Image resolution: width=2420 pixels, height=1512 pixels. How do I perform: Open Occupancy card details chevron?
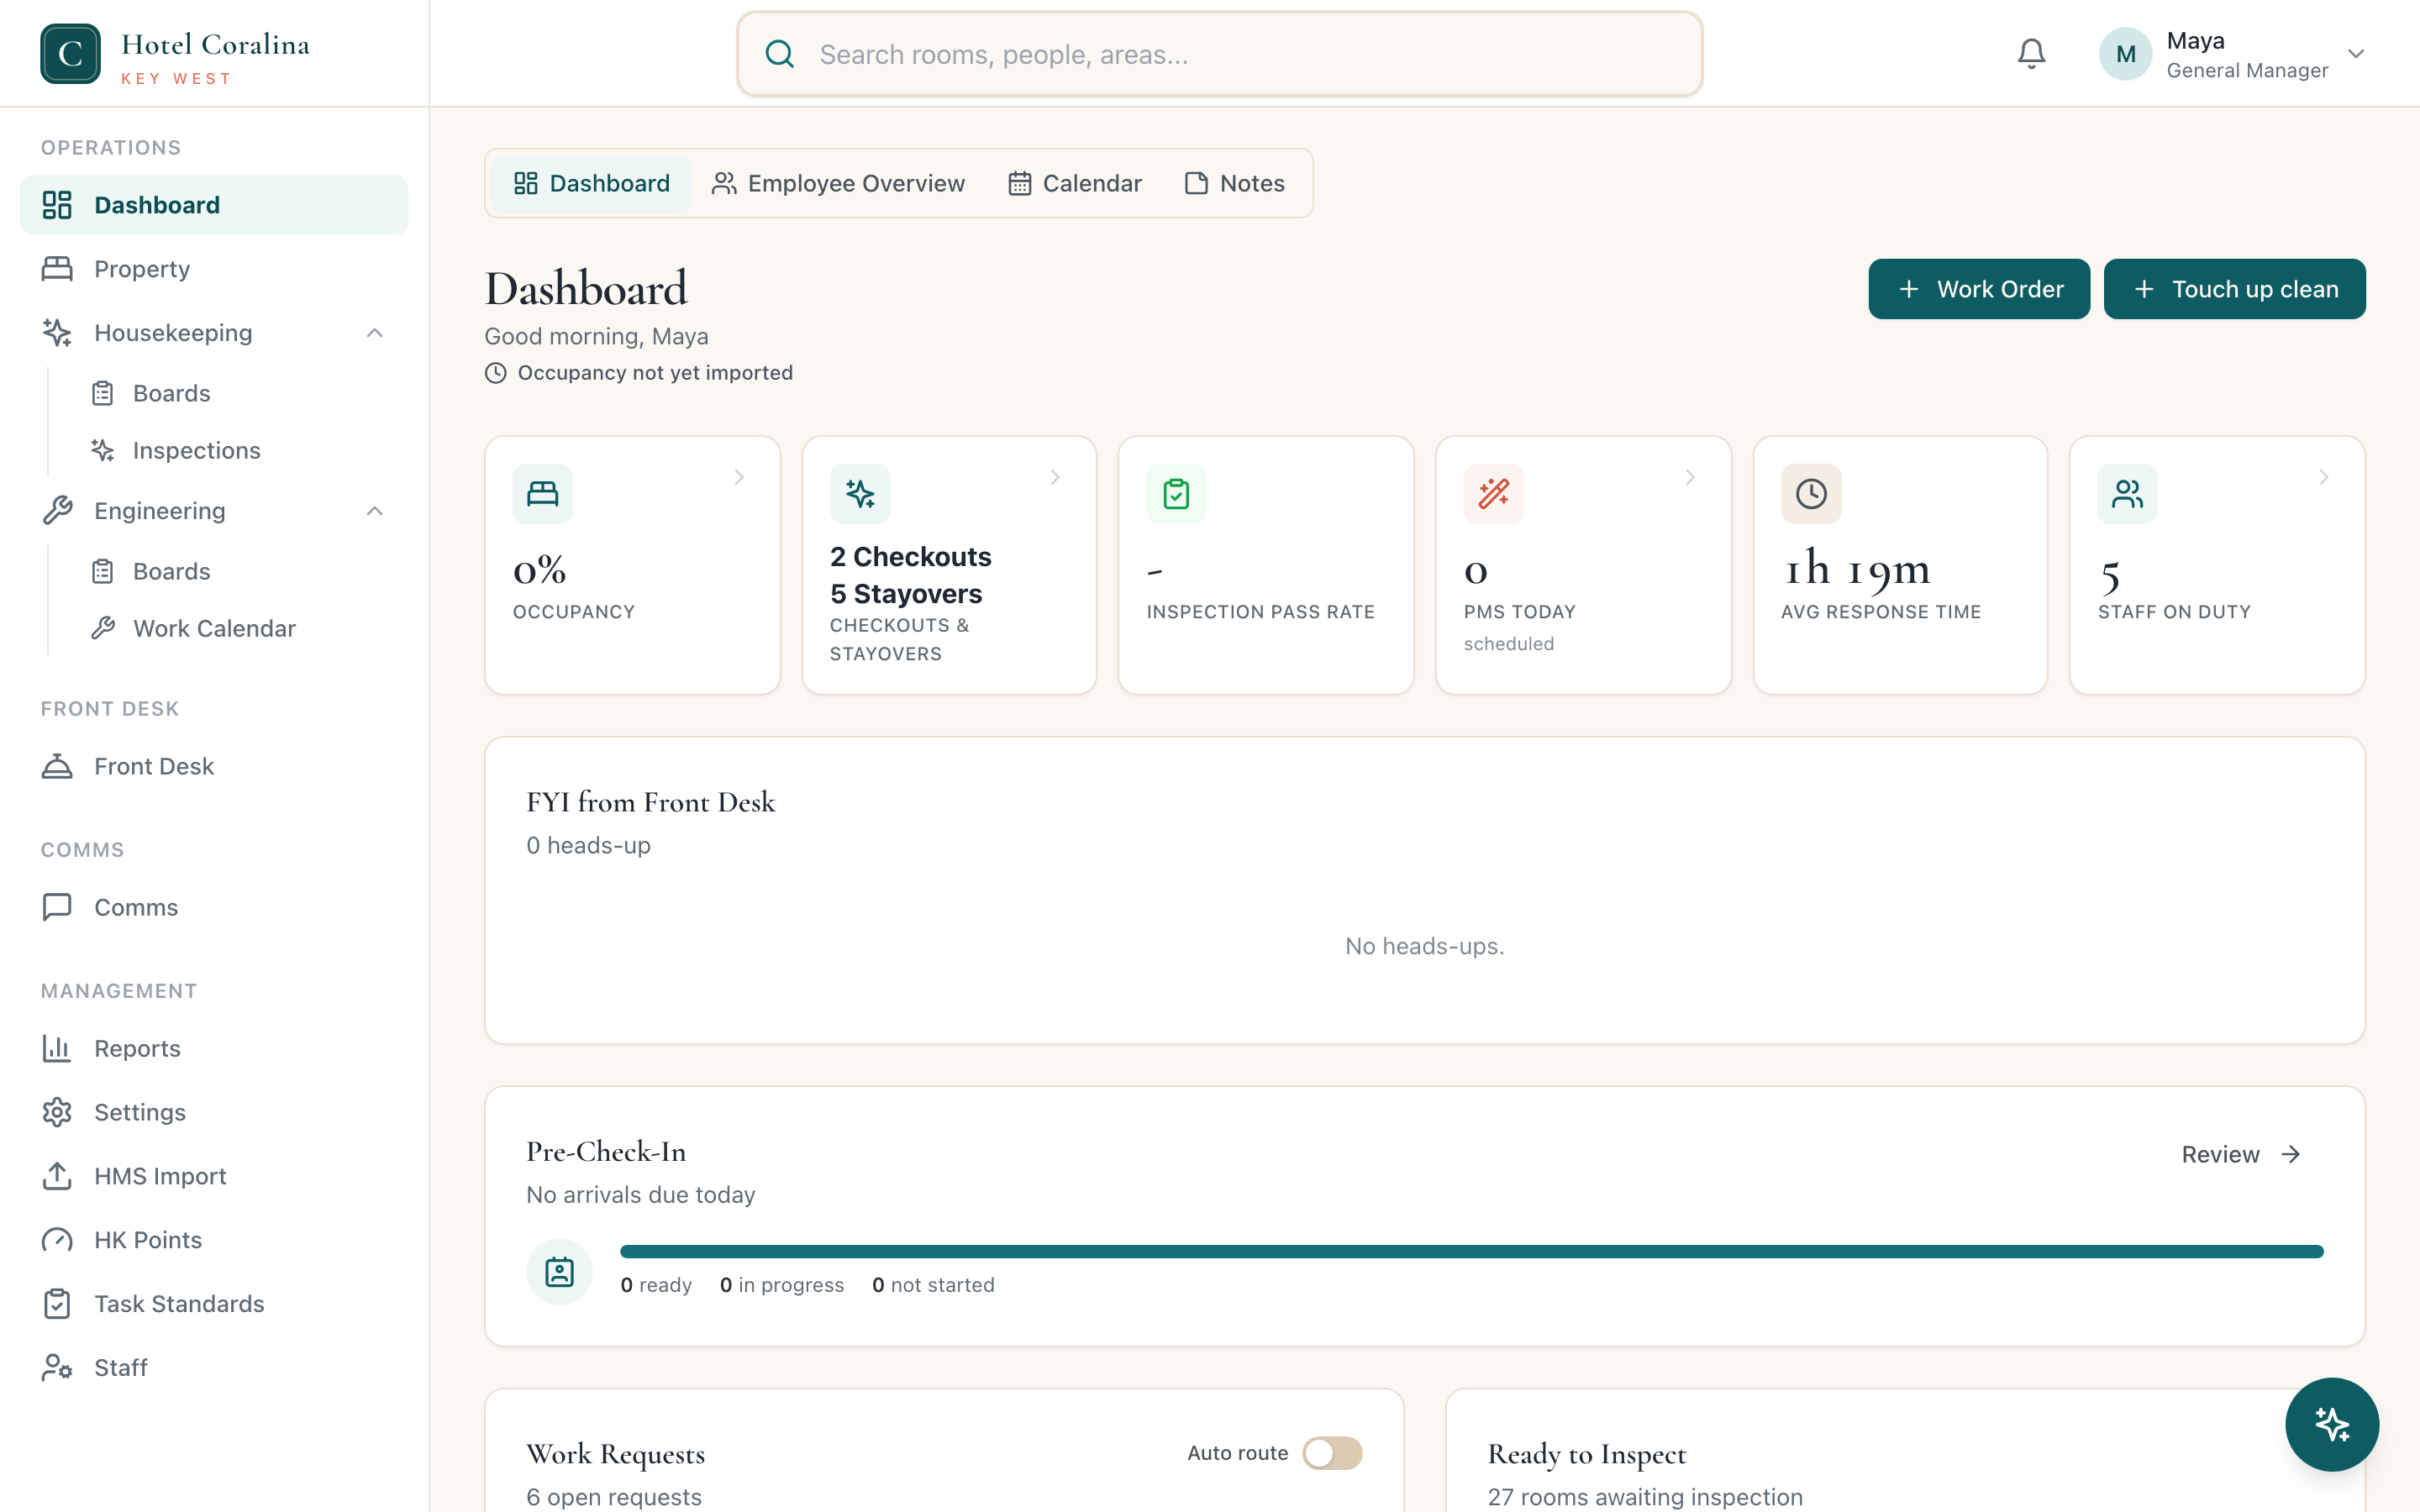(739, 477)
